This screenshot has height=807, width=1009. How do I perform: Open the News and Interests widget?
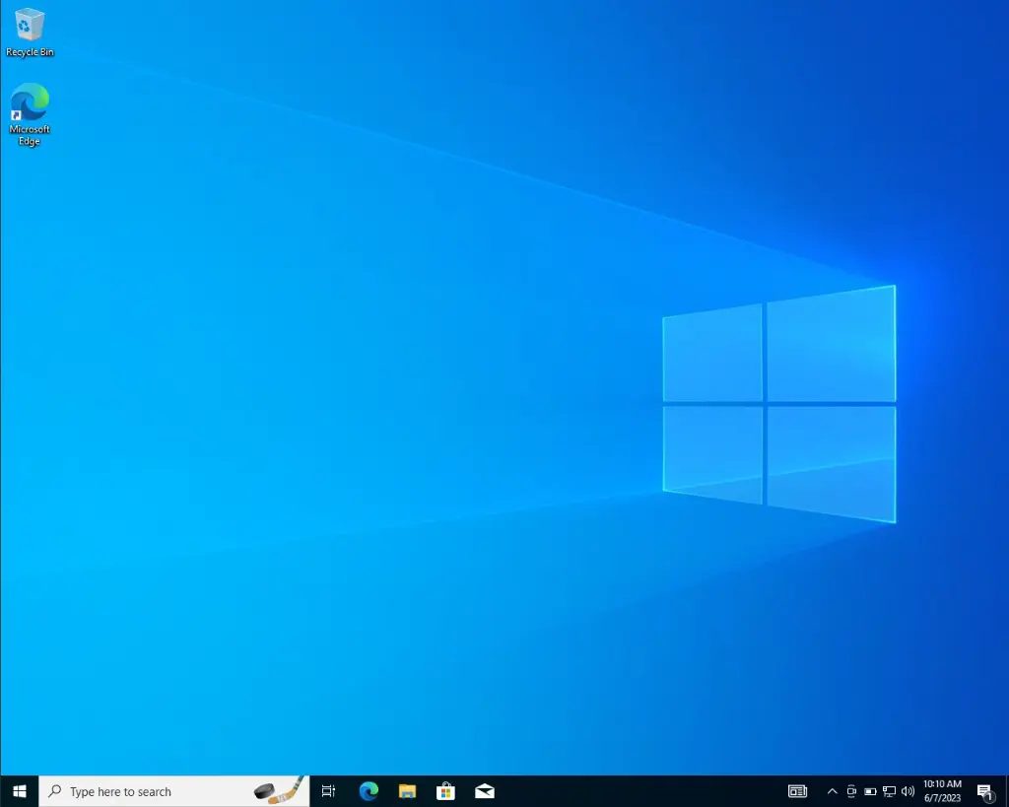pyautogui.click(x=797, y=791)
